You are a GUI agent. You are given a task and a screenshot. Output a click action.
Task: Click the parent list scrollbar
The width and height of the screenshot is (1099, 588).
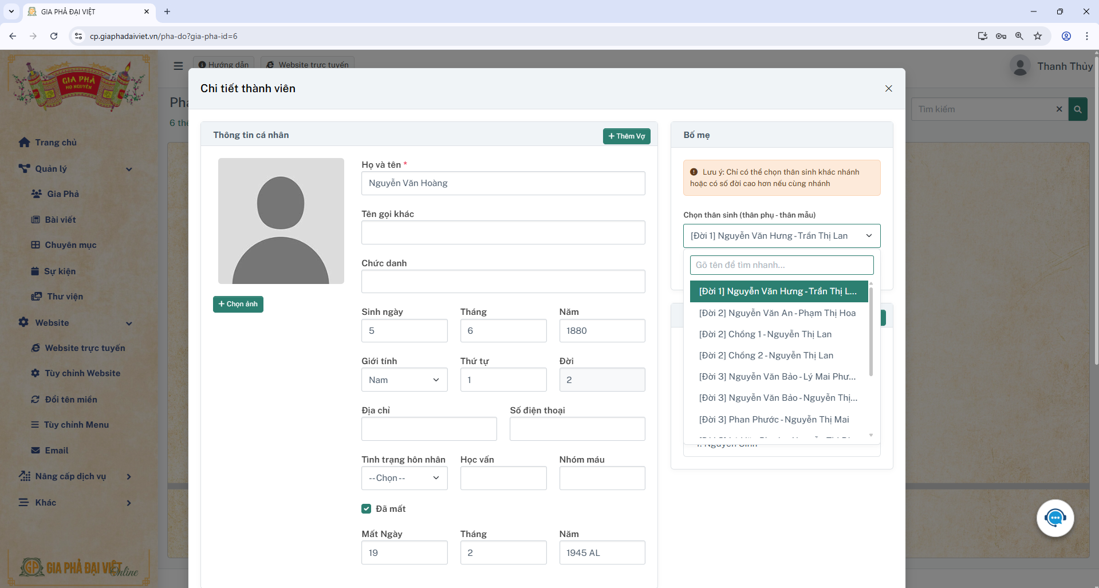tap(870, 332)
